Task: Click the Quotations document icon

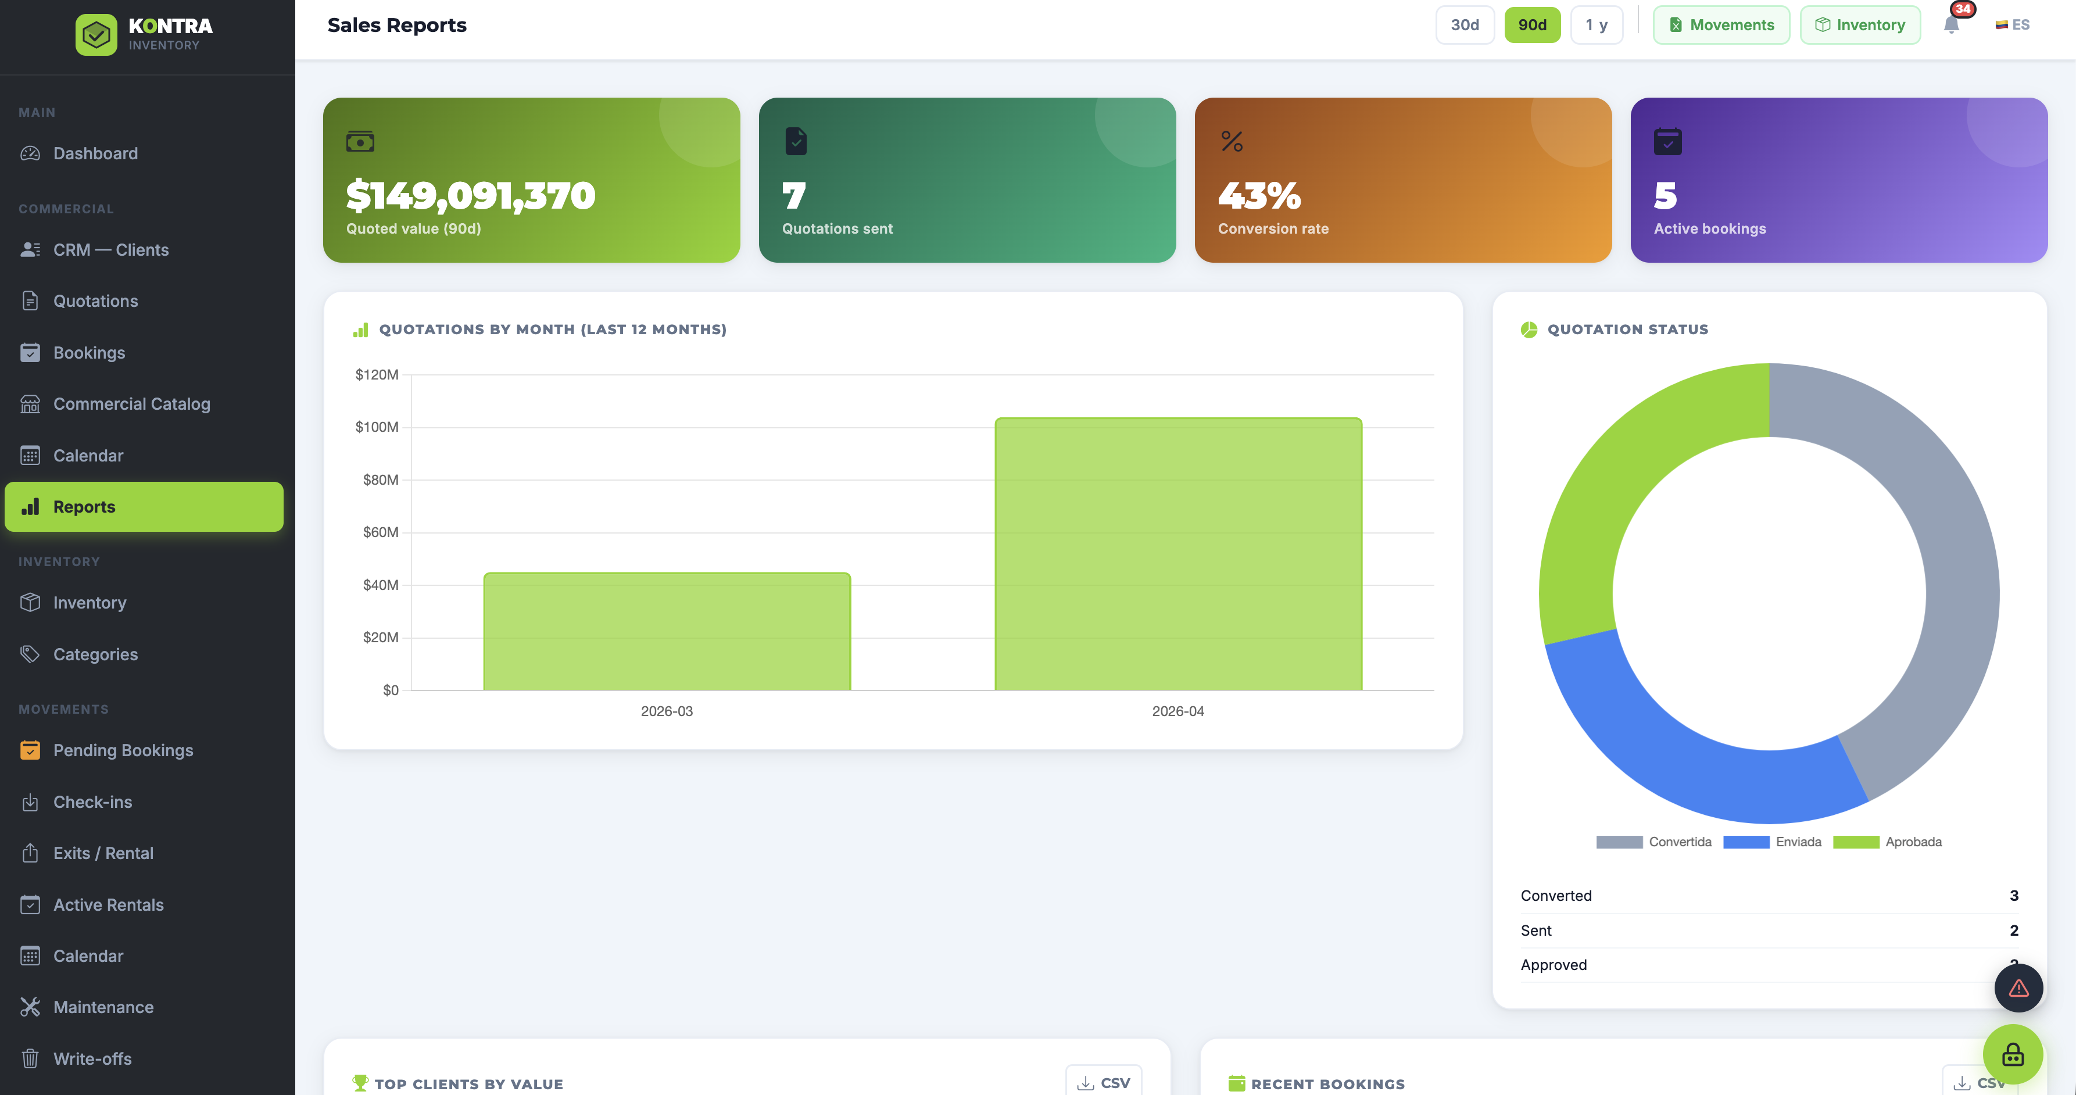Action: 31,301
